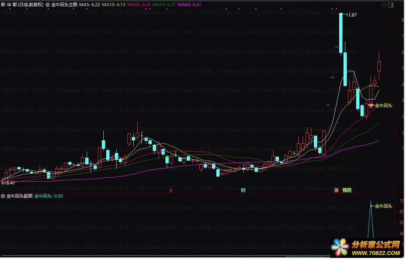
Task: Click the red diamond 金牛回头 signal icon
Action: (x=371, y=106)
